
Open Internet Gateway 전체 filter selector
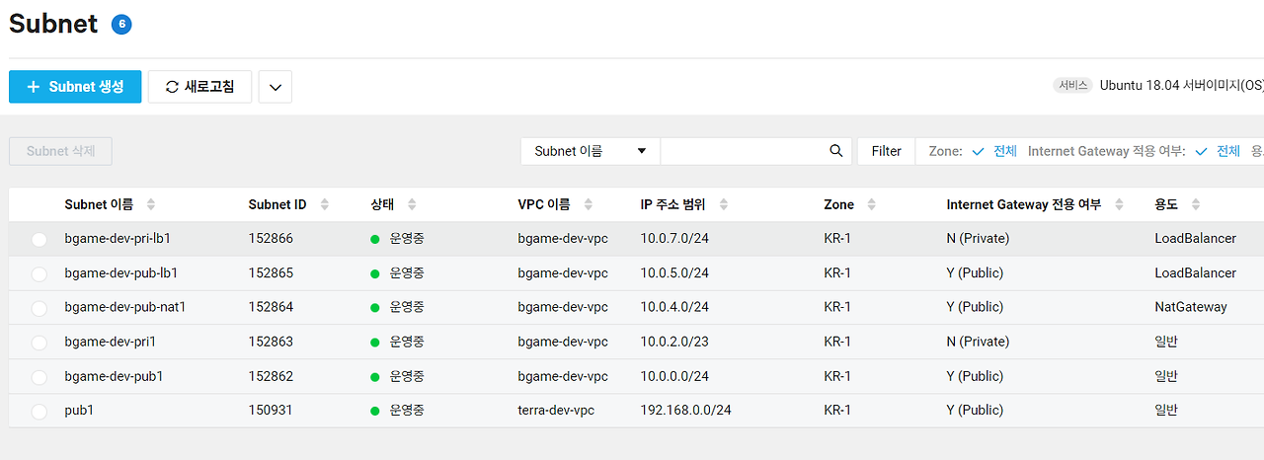[1218, 151]
